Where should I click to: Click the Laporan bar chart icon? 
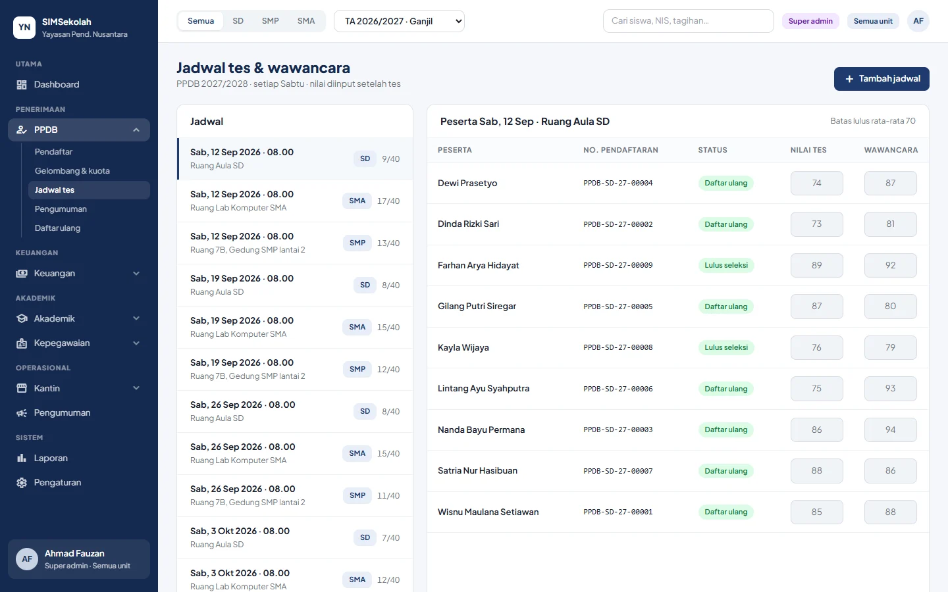tap(22, 458)
